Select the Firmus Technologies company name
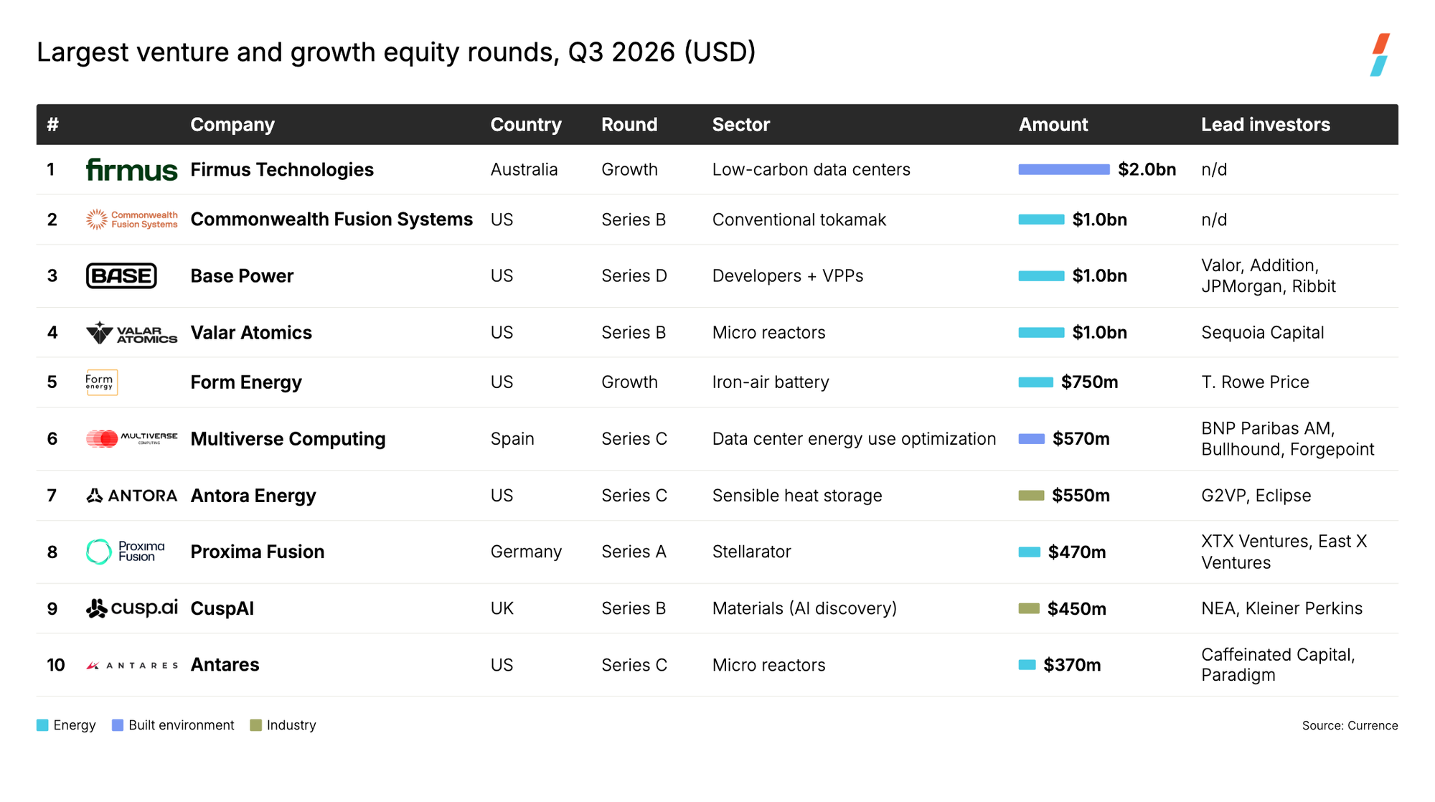This screenshot has width=1435, height=802. [x=282, y=169]
